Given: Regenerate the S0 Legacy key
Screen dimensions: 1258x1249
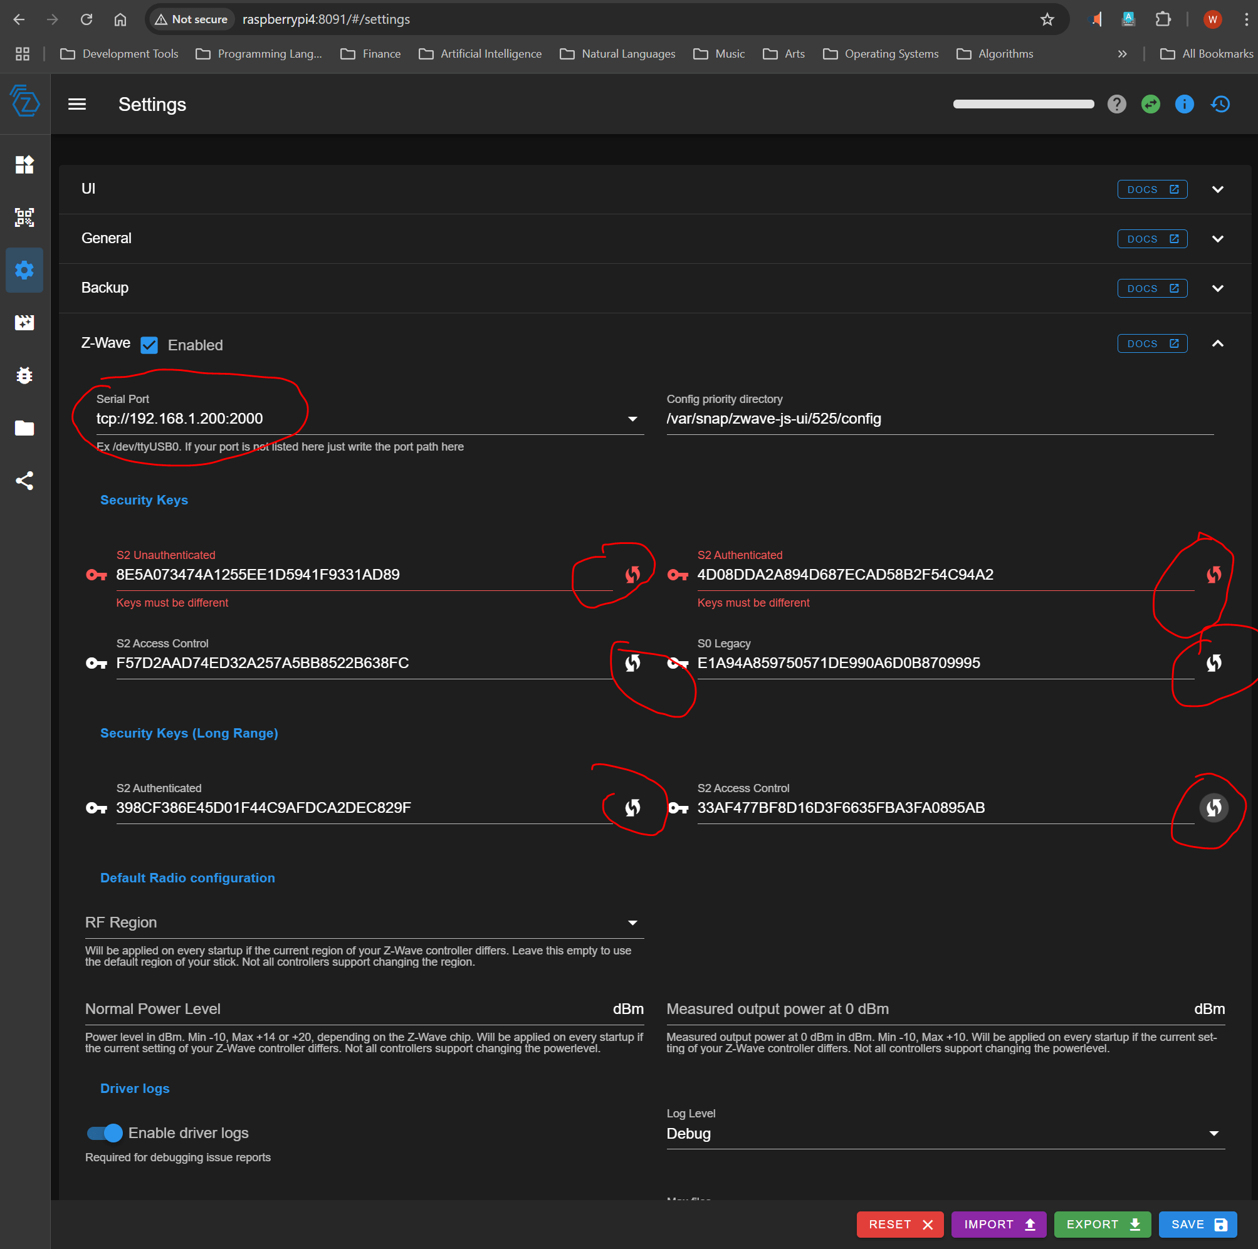Looking at the screenshot, I should [1213, 663].
